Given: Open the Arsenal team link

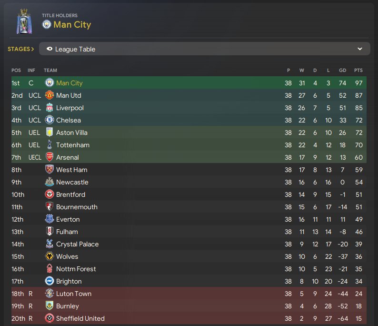Looking at the screenshot, I should [x=68, y=157].
